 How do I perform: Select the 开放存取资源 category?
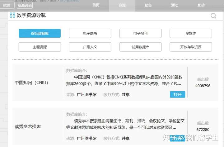point(191,47)
